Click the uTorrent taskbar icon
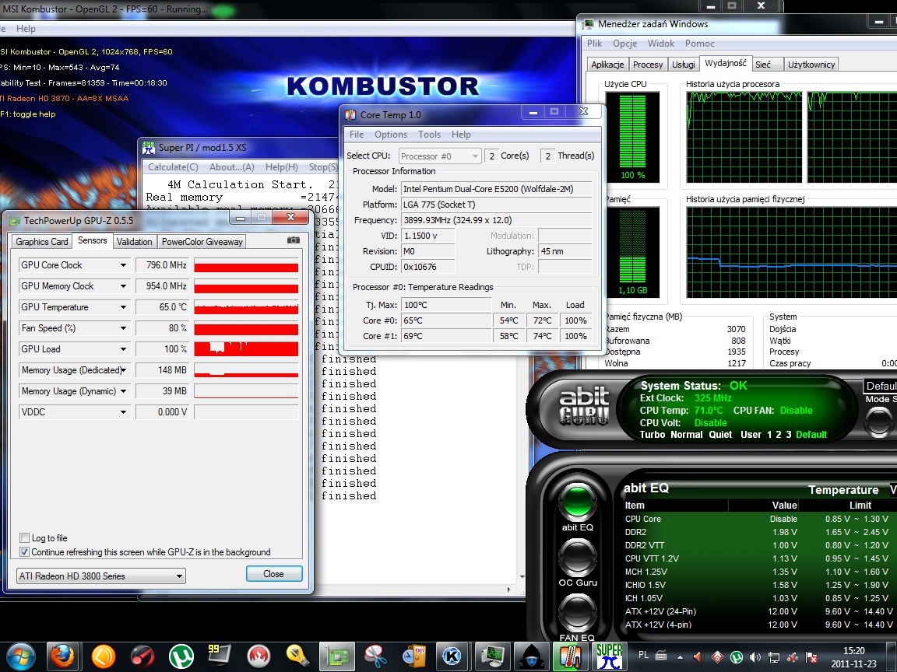The image size is (897, 672). pyautogui.click(x=181, y=656)
